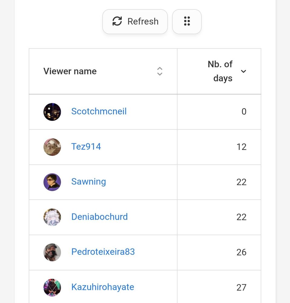
Task: Open Scotchmcneil's profile avatar
Action: pos(52,112)
